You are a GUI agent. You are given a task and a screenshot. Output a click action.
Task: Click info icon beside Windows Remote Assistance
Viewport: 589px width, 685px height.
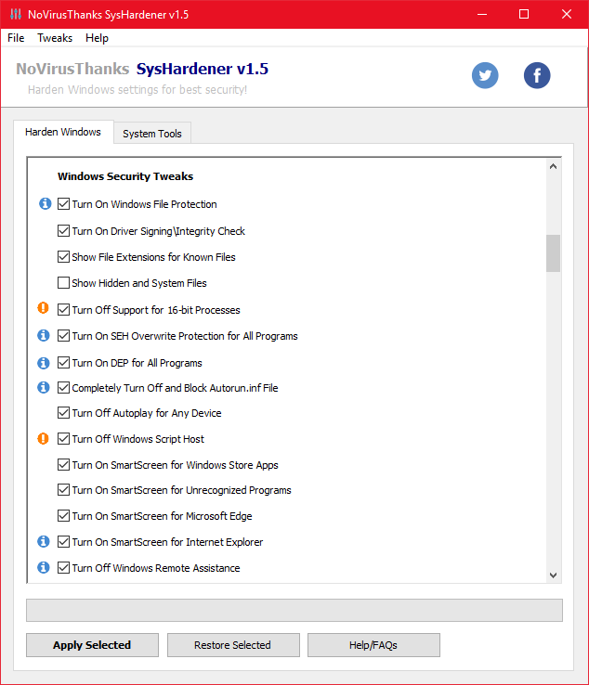(x=44, y=568)
